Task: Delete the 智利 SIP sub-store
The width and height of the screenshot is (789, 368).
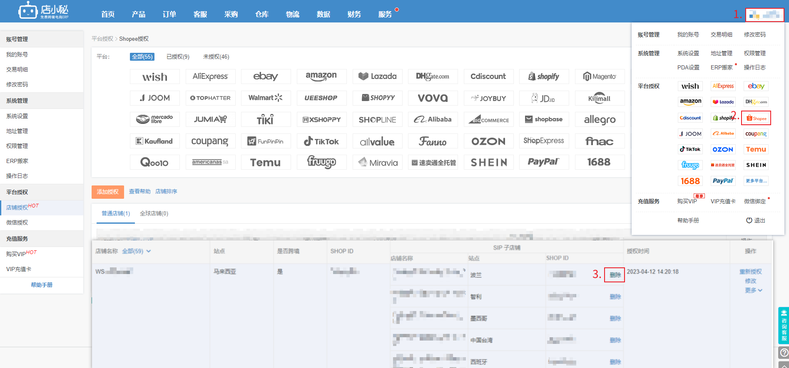Action: pos(615,296)
